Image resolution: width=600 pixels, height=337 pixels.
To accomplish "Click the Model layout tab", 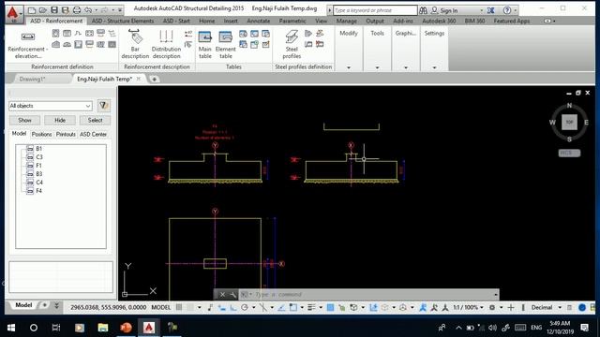I will pyautogui.click(x=23, y=305).
